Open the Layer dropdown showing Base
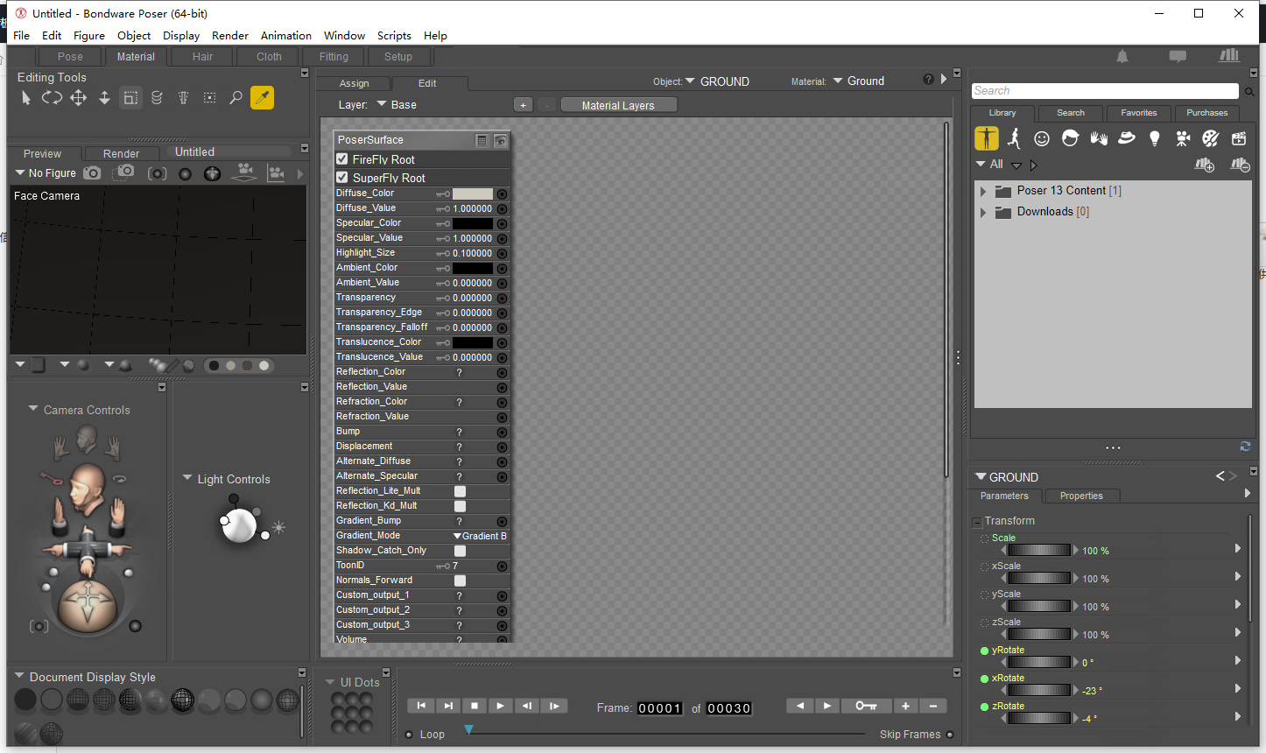Image resolution: width=1266 pixels, height=753 pixels. click(x=397, y=104)
